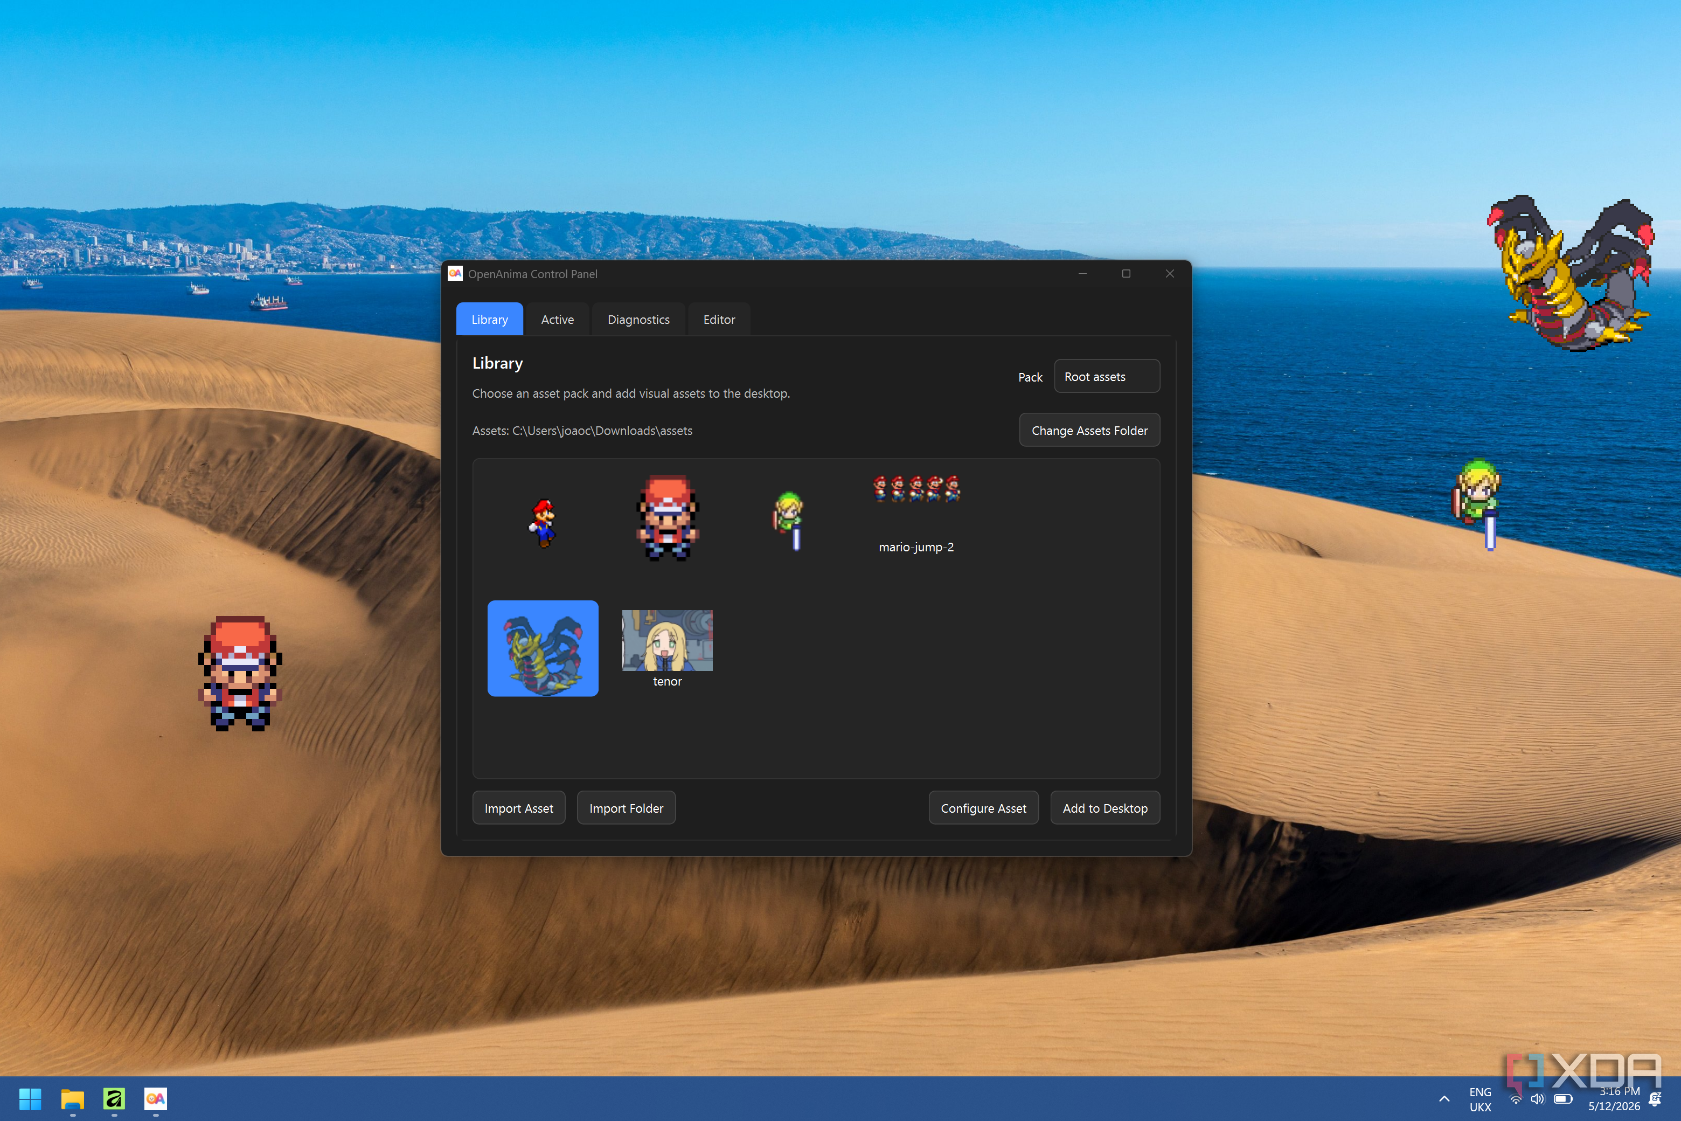Open the Windows Start menu
Image resolution: width=1681 pixels, height=1121 pixels.
pos(30,1099)
